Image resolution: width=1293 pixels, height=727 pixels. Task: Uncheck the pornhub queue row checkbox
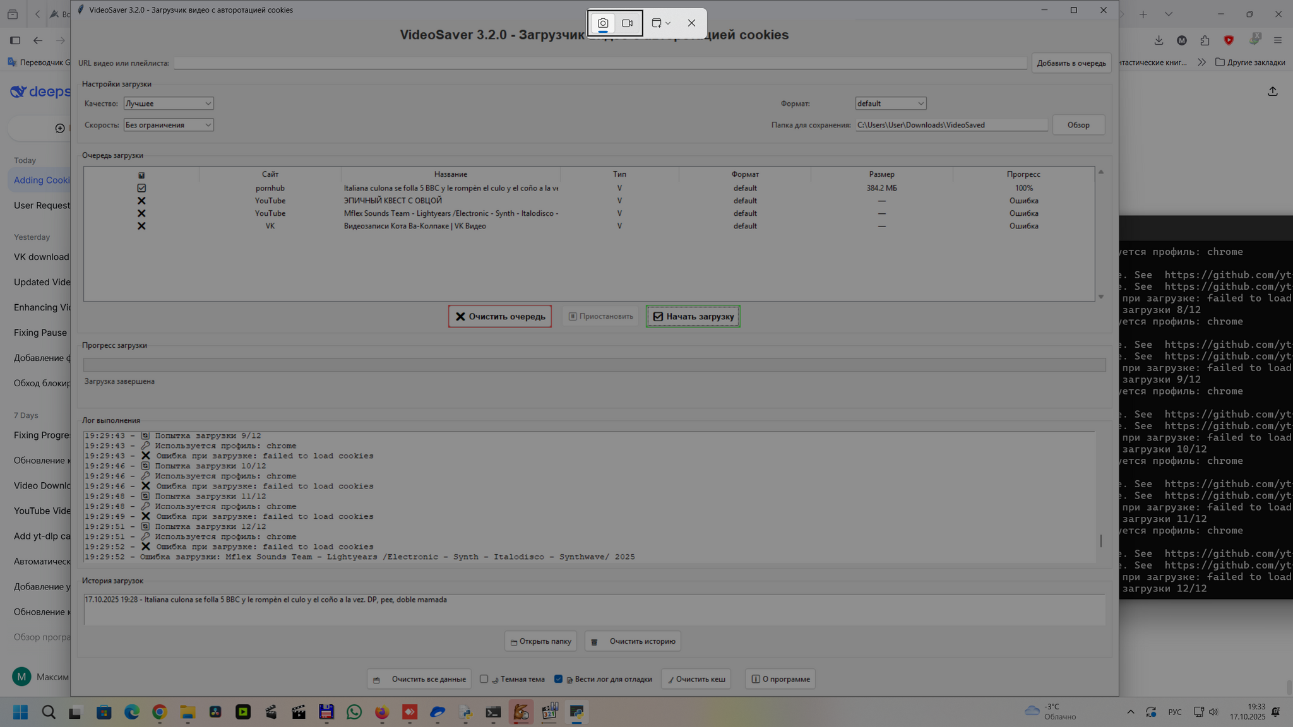(x=141, y=188)
